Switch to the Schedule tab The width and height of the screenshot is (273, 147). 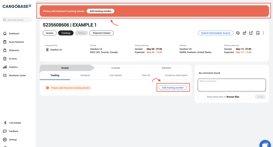(x=85, y=75)
